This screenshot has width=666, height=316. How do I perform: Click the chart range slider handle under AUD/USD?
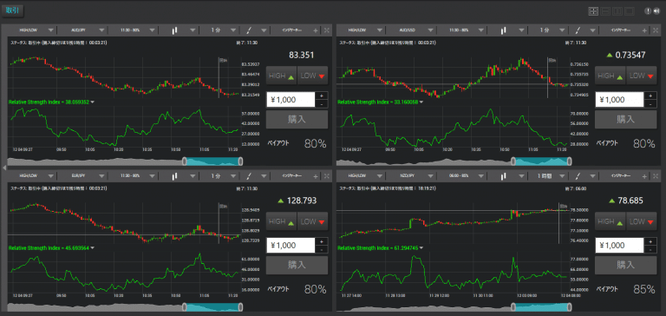click(513, 161)
